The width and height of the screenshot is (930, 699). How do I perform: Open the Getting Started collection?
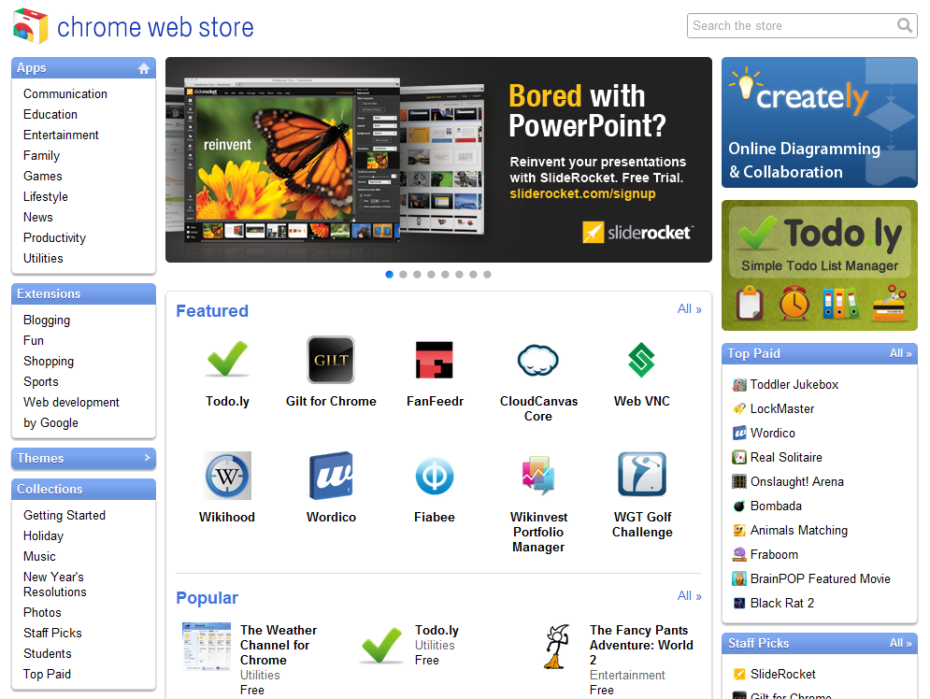tap(64, 515)
